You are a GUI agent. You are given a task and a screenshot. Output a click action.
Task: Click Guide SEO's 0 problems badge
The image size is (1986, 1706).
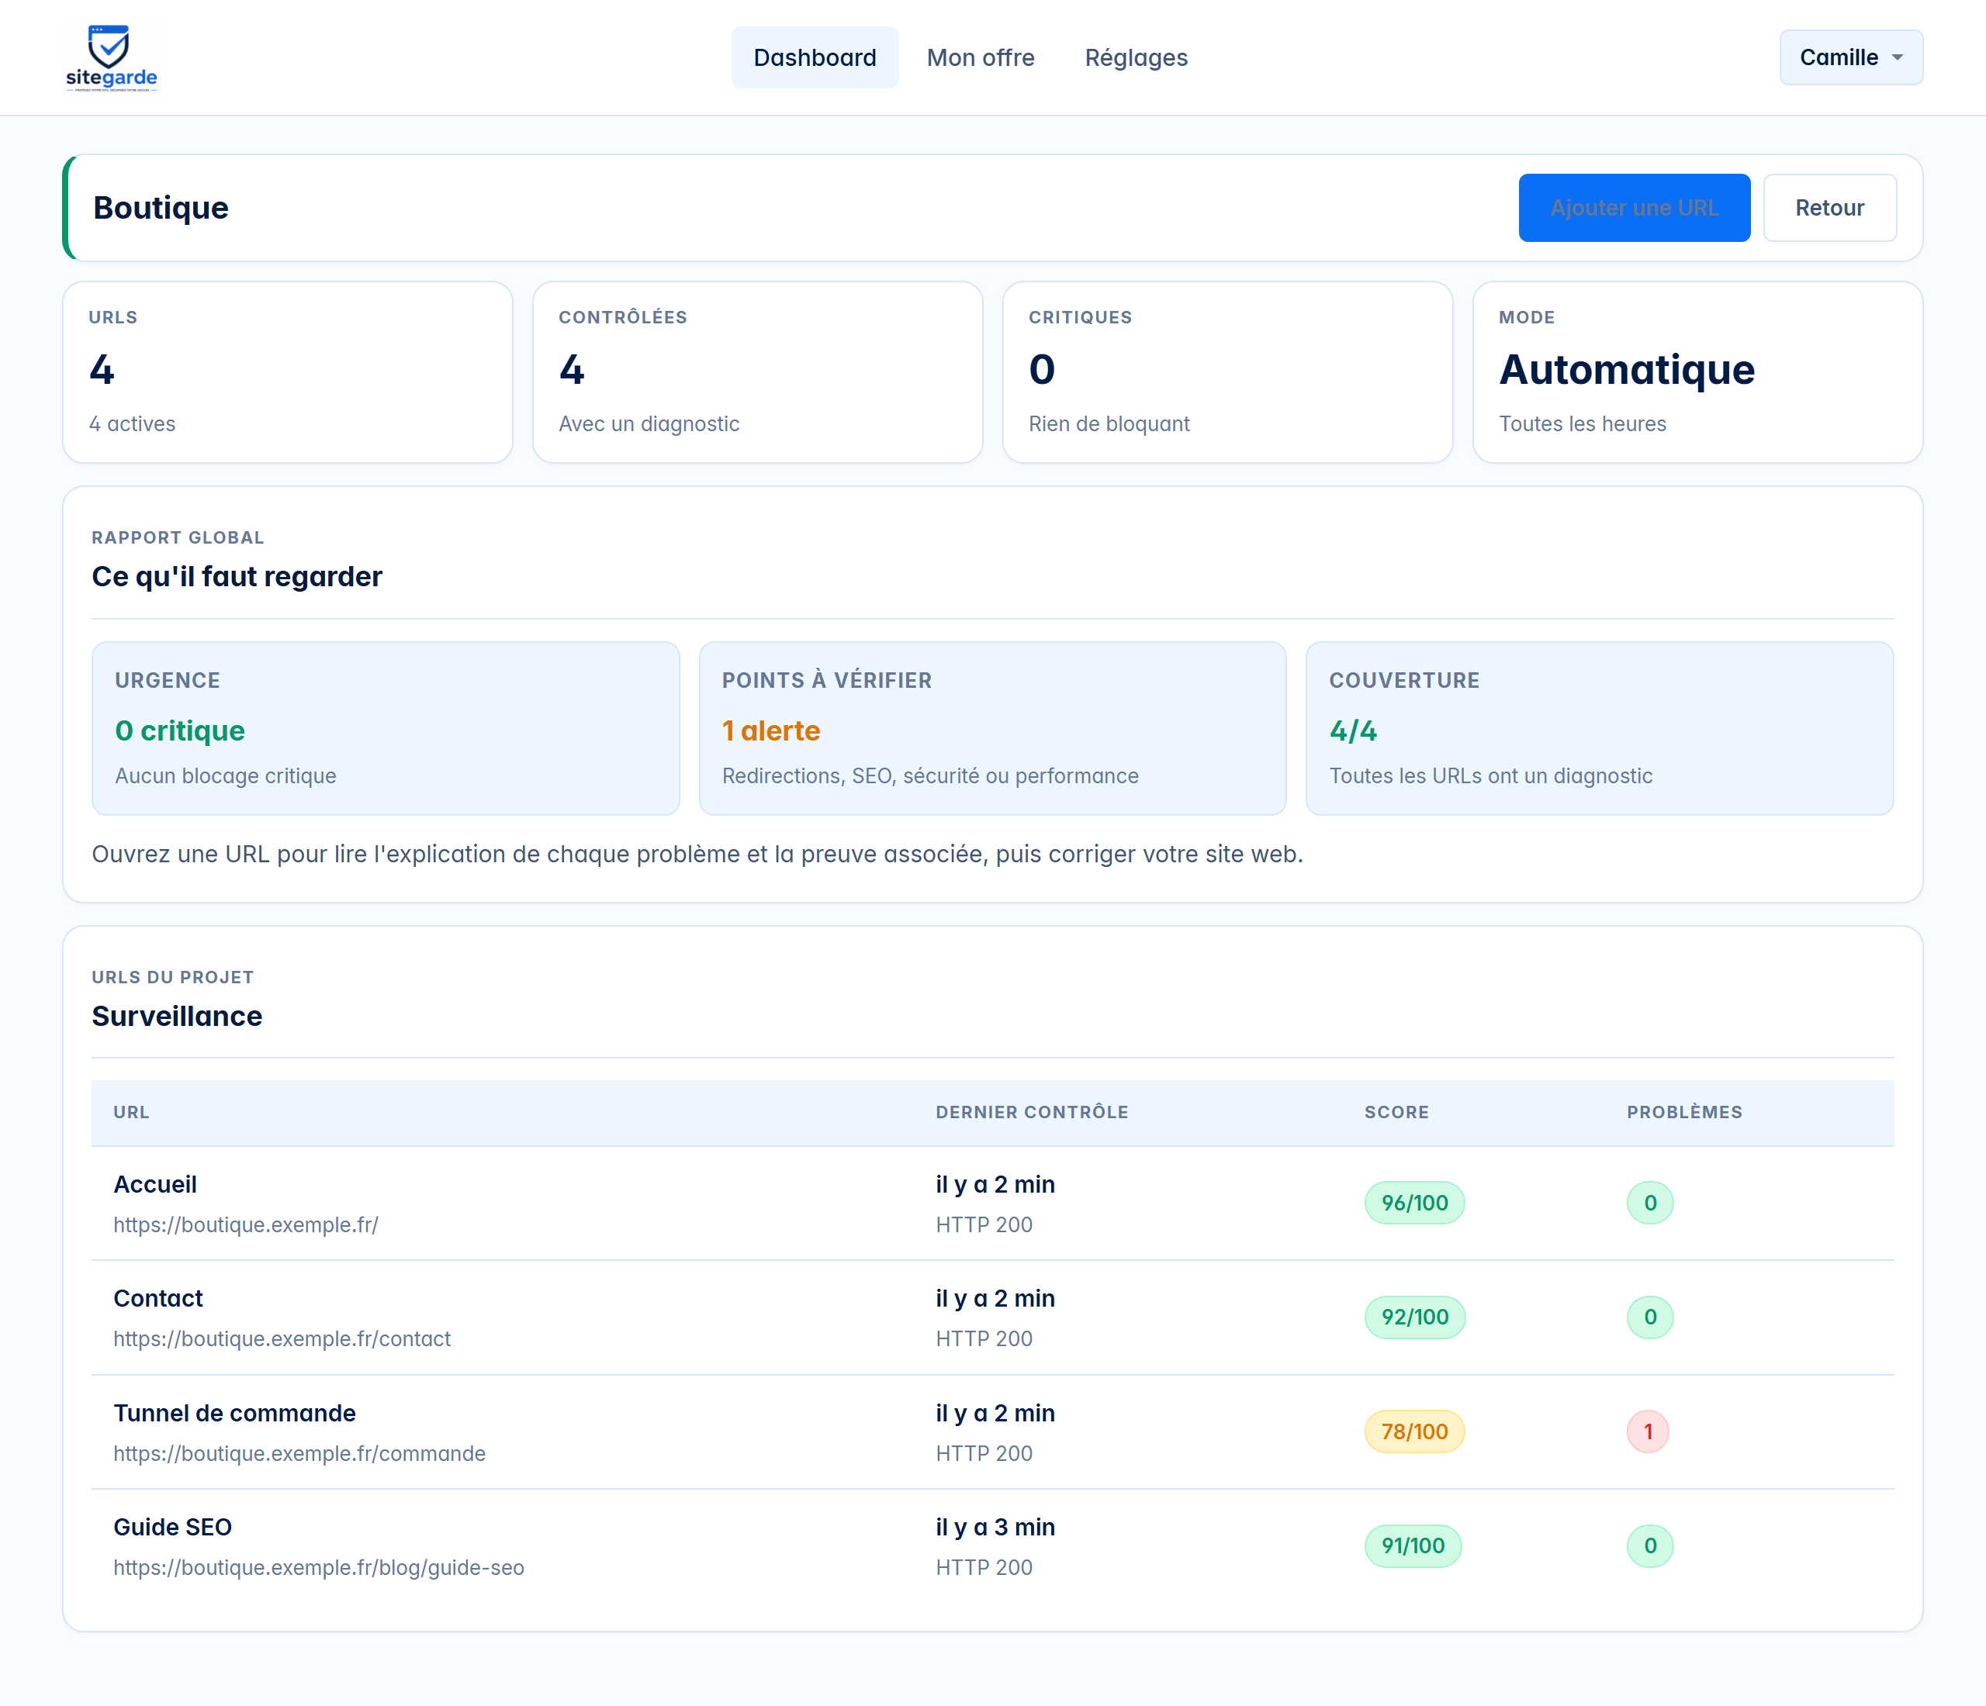coord(1649,1545)
